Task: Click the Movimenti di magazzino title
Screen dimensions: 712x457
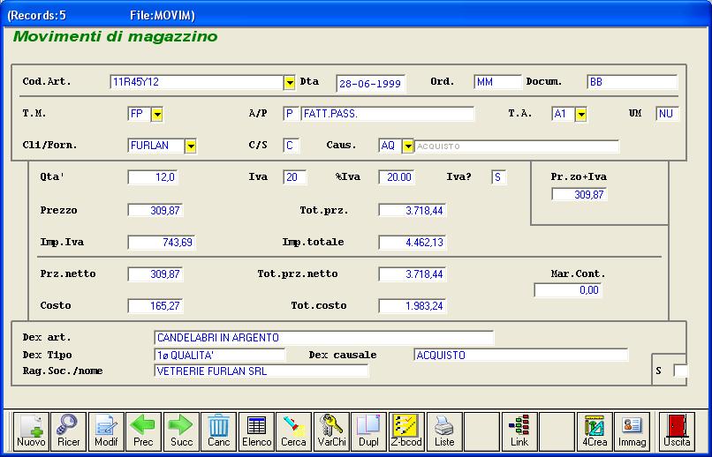Action: pos(116,36)
